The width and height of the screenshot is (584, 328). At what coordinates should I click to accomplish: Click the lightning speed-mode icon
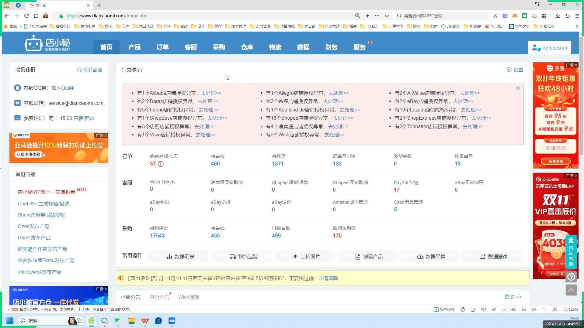367,16
